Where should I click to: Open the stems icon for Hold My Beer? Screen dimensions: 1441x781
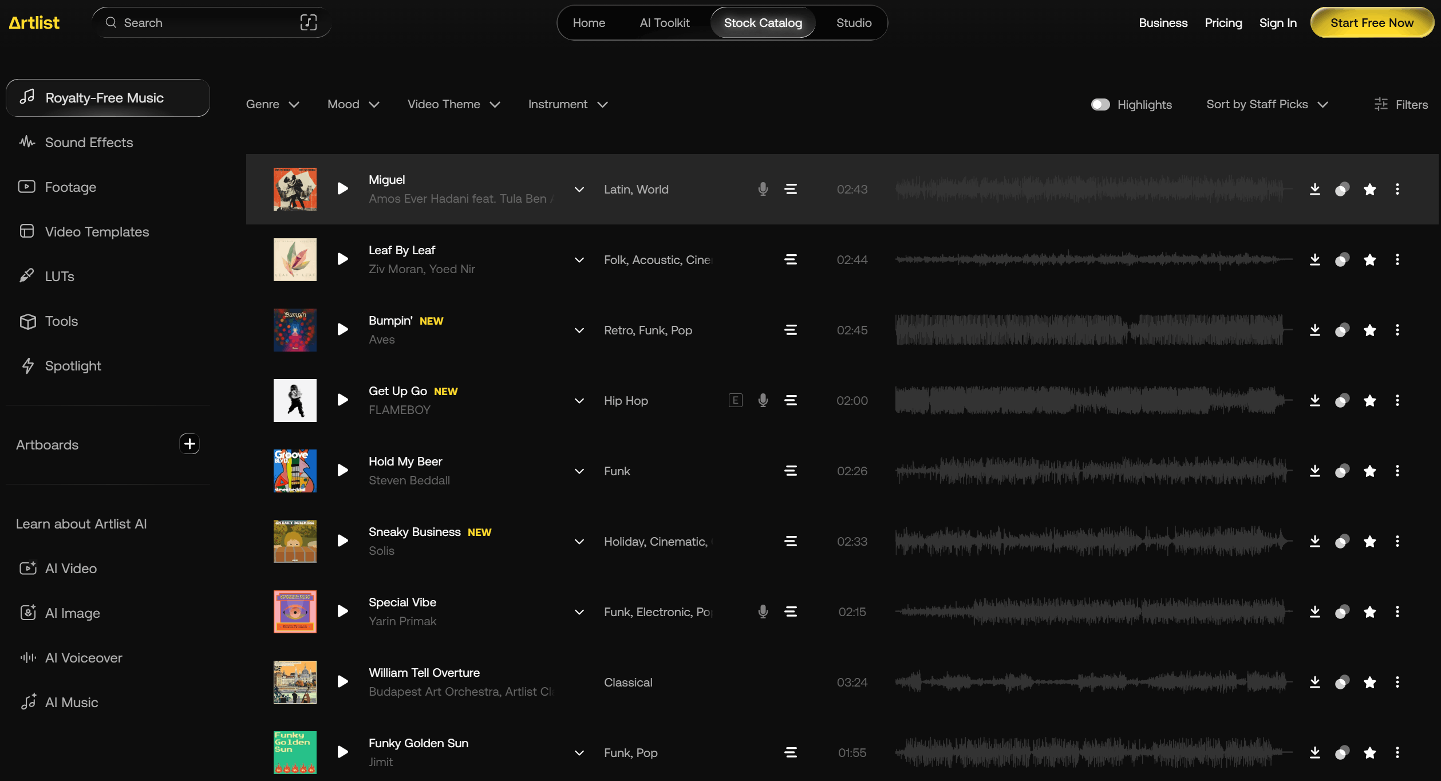click(791, 471)
